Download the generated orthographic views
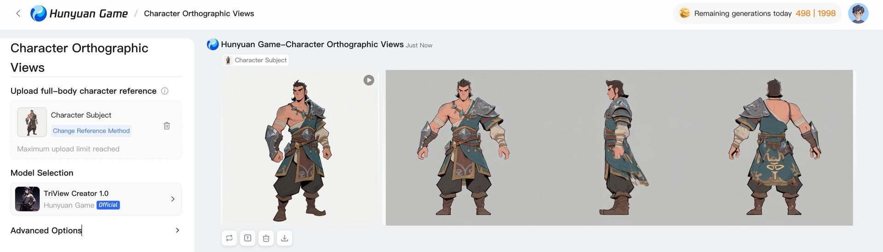This screenshot has width=883, height=252. [x=285, y=238]
